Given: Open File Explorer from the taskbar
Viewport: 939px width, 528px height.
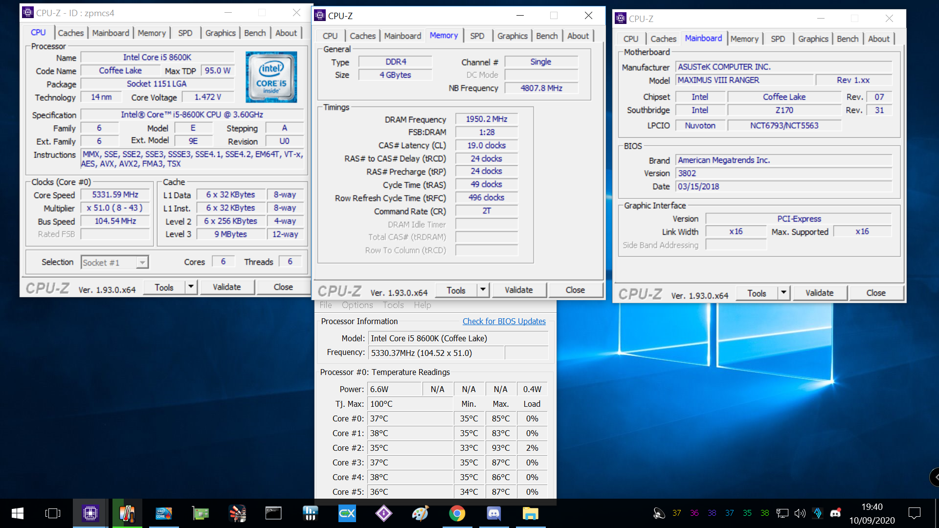Looking at the screenshot, I should coord(531,513).
